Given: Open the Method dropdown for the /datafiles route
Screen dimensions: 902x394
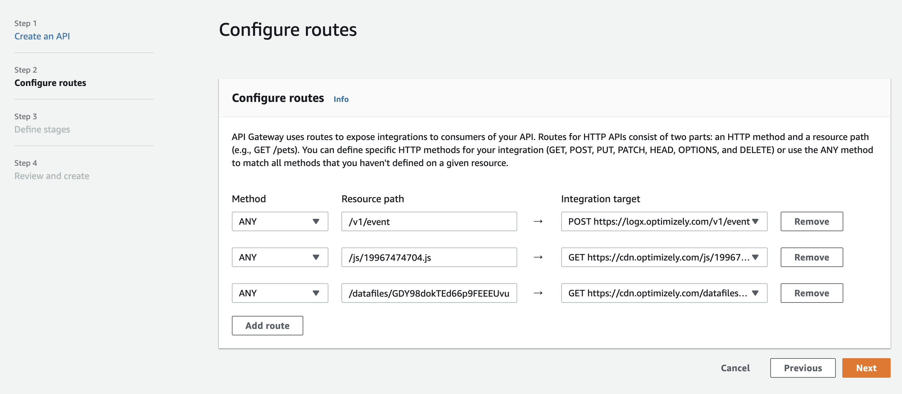Looking at the screenshot, I should (279, 293).
